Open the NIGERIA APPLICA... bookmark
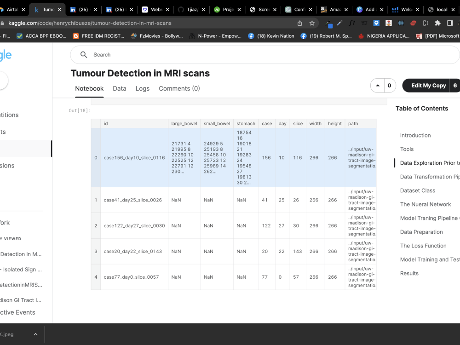Viewport: 460px width, 345px height. click(384, 36)
